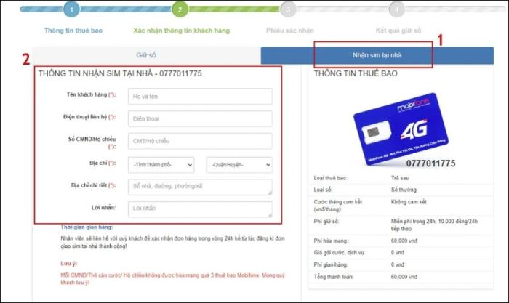
Task: Open the Tỉnh/Thành phố dropdown
Action: [161, 165]
